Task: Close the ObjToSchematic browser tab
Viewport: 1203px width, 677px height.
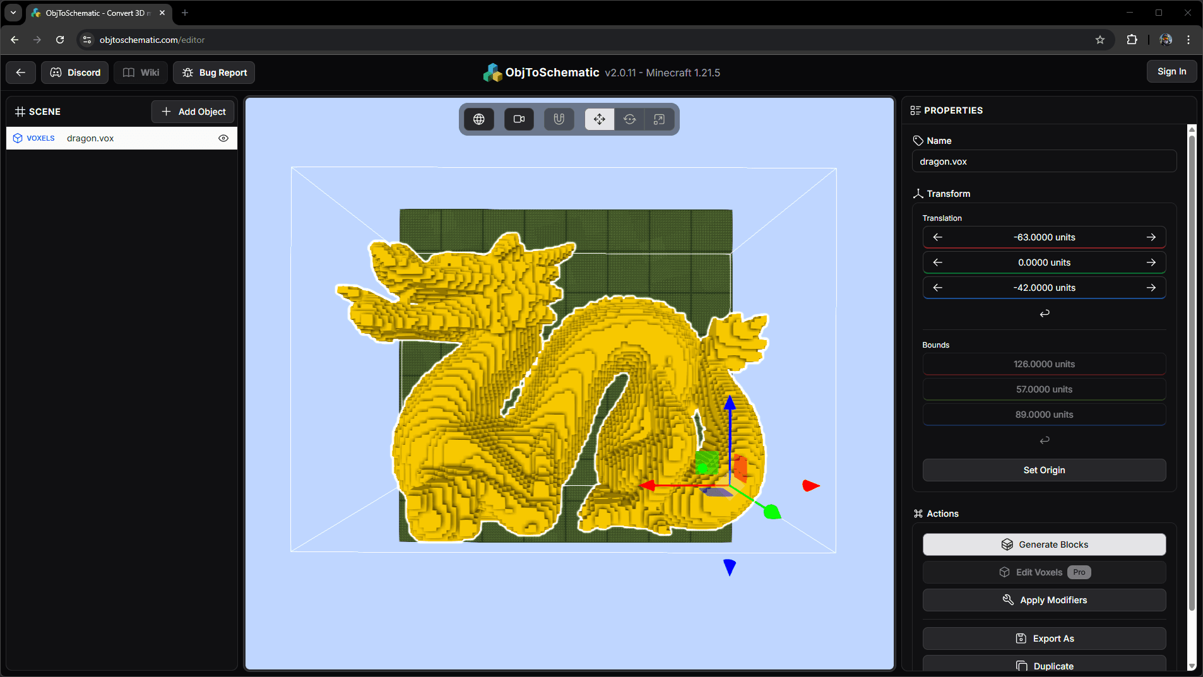Action: coord(162,13)
